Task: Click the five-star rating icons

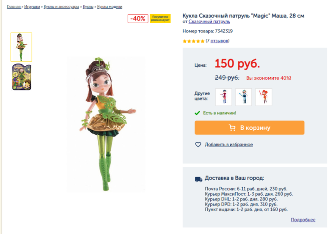Action: tap(194, 41)
